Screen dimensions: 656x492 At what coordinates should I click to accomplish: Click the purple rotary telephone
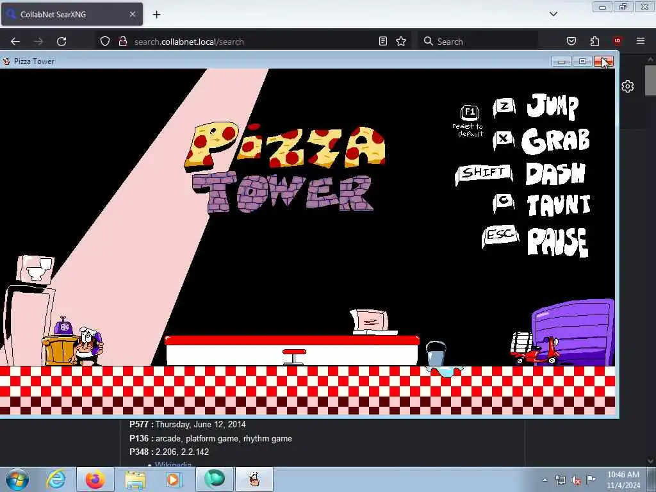(63, 326)
